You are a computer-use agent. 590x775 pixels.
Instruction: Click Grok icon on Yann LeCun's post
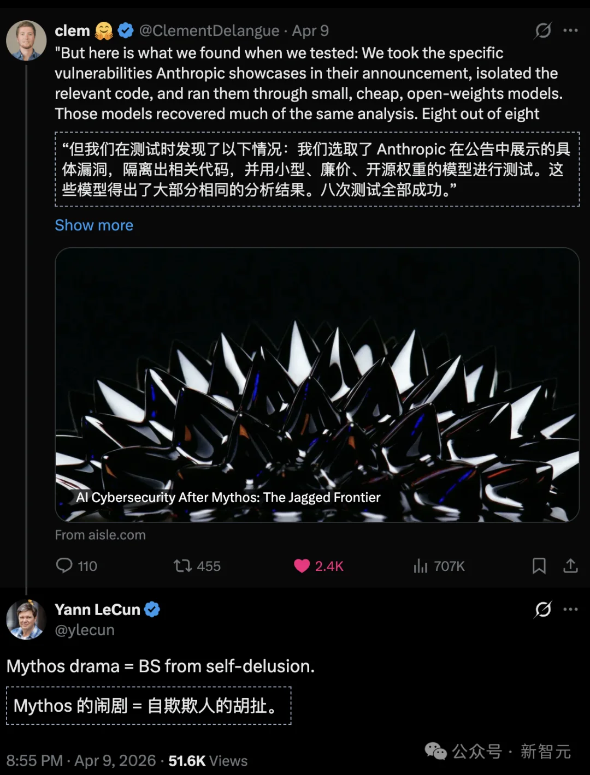[543, 609]
